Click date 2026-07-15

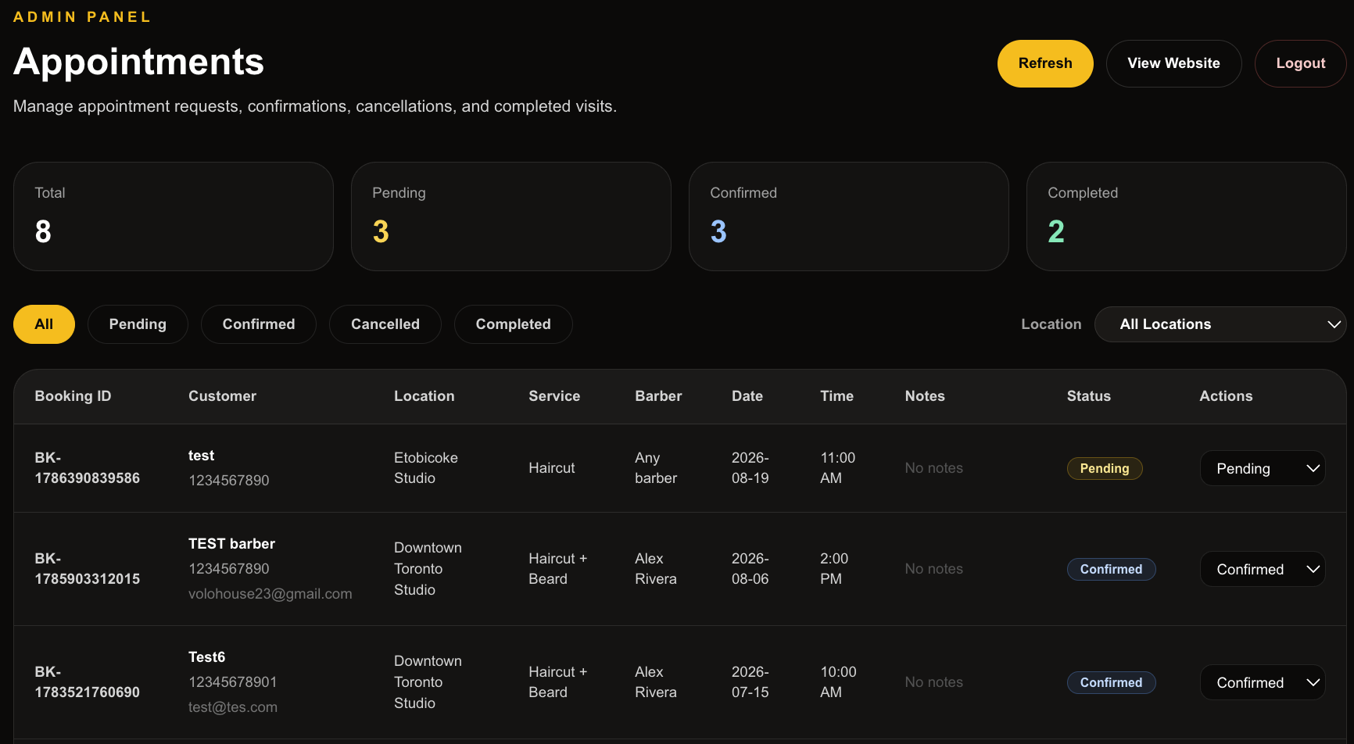(x=750, y=682)
